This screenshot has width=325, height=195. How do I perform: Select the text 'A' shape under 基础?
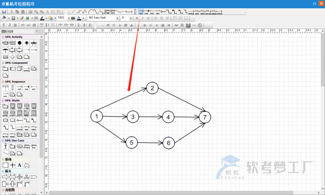point(19,165)
